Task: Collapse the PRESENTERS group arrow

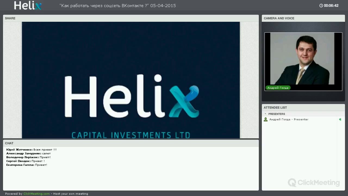Action: coord(265,114)
